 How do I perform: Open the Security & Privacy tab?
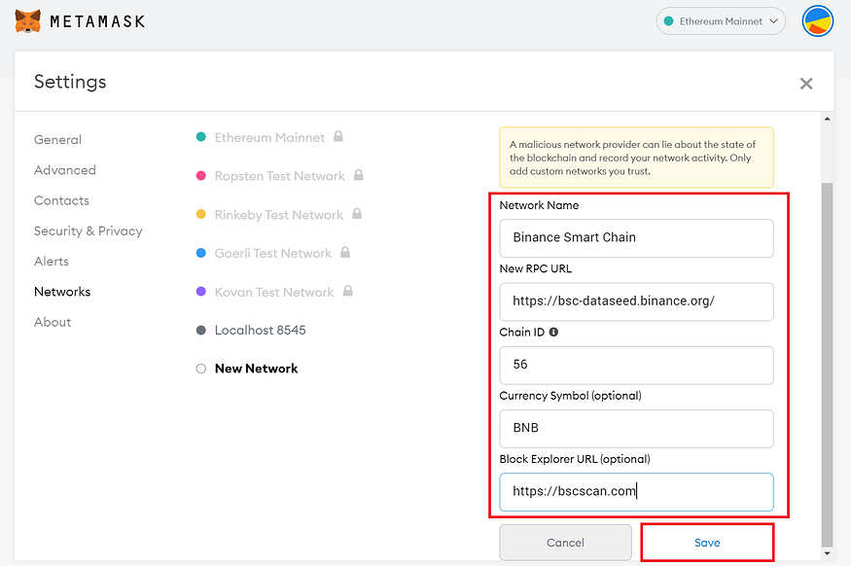coord(88,230)
